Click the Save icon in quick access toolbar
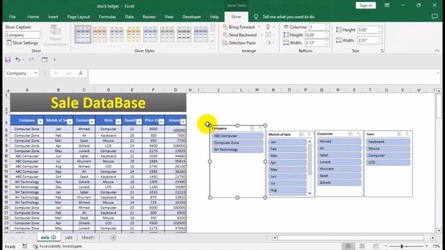 (8, 60)
